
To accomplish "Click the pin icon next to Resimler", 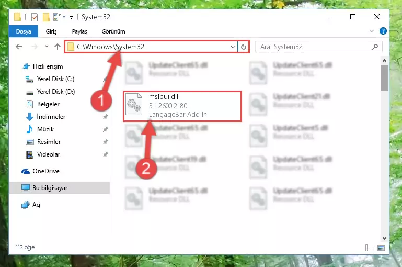I will pyautogui.click(x=106, y=142).
